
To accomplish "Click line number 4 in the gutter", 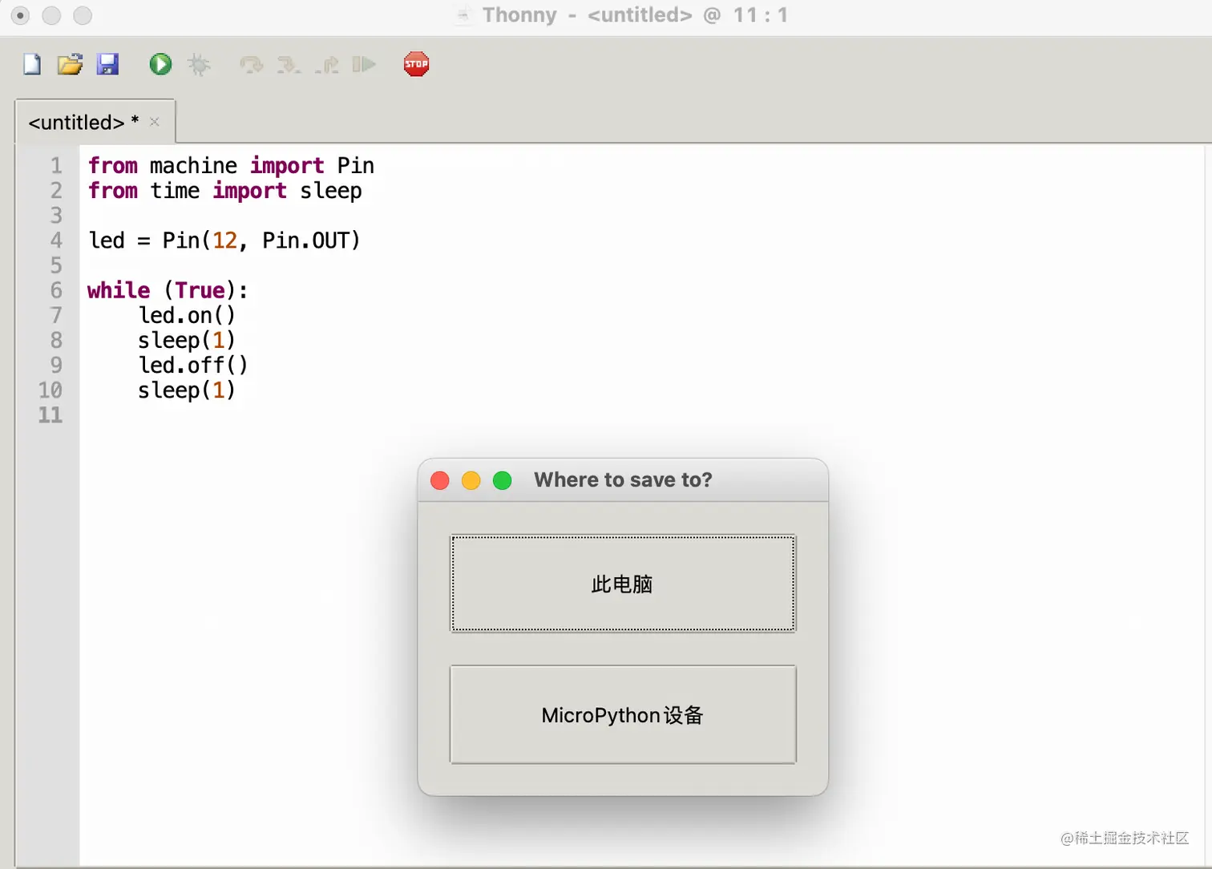I will click(56, 240).
